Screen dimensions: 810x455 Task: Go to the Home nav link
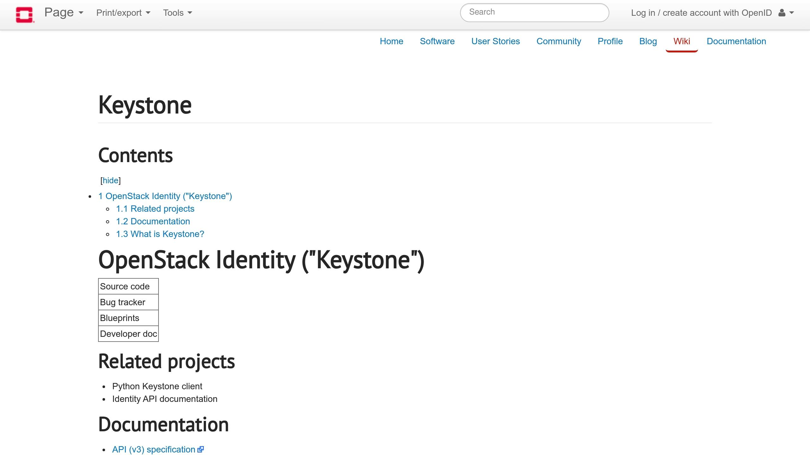[391, 41]
